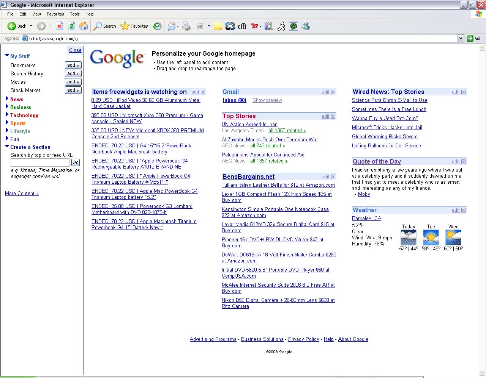Click the Stop loading toolbar icon
Image resolution: width=486 pixels, height=378 pixels.
(x=59, y=26)
